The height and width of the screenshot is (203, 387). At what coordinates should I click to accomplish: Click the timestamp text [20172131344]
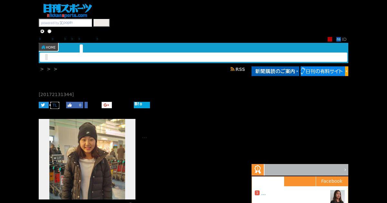pos(56,94)
